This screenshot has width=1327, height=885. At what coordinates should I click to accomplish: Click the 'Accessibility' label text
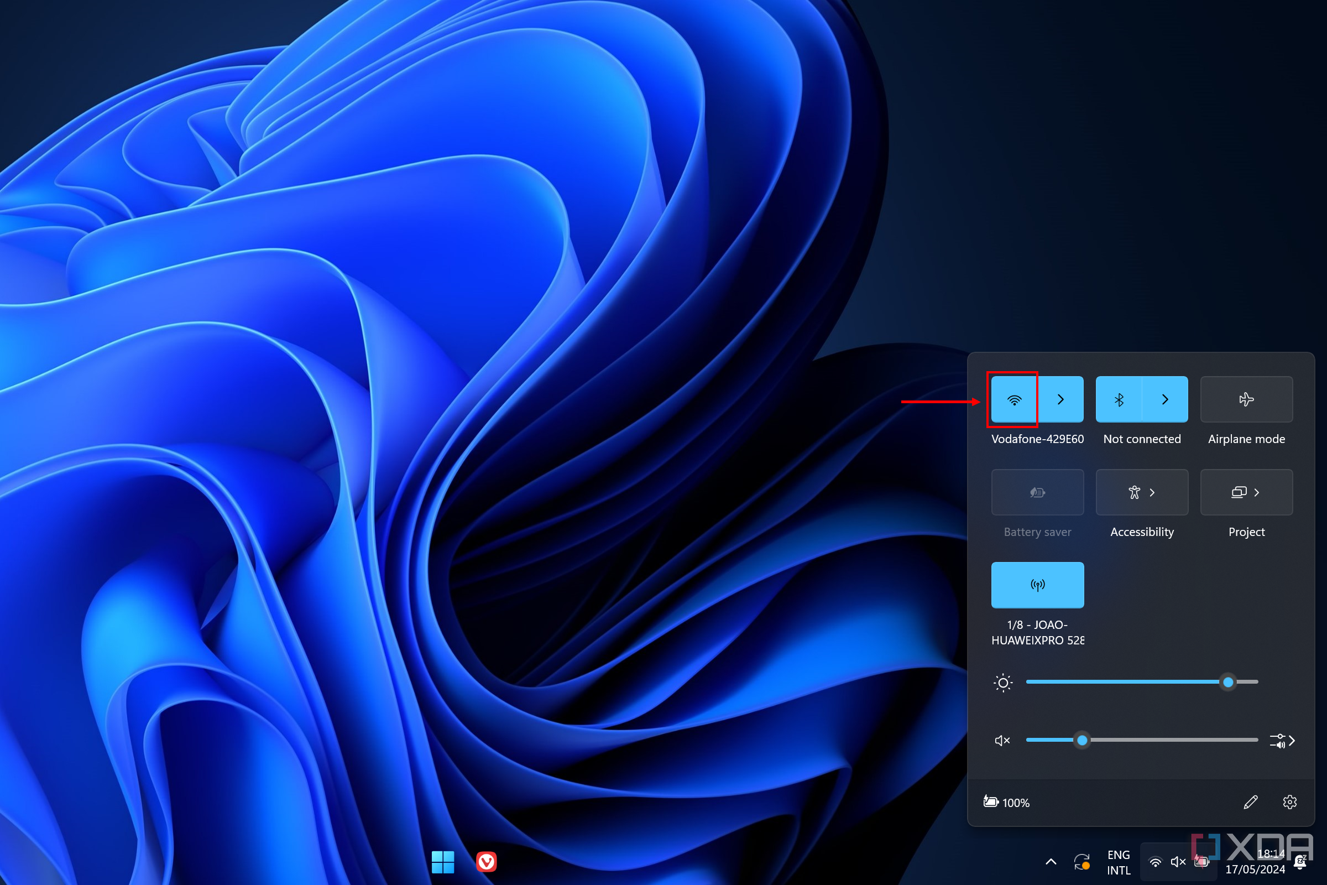pyautogui.click(x=1142, y=532)
